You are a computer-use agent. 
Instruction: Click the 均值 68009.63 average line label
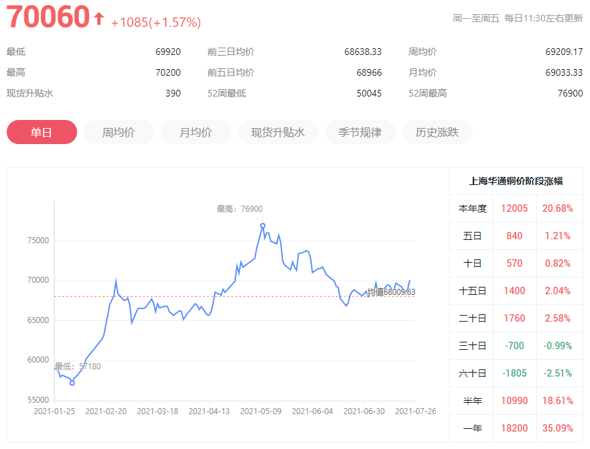(392, 292)
